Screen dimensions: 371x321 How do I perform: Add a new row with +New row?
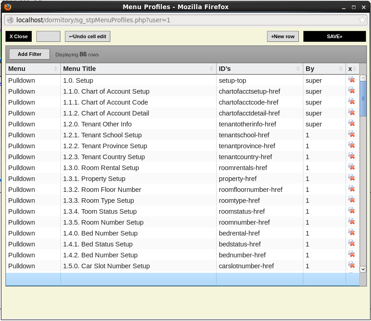coord(282,36)
